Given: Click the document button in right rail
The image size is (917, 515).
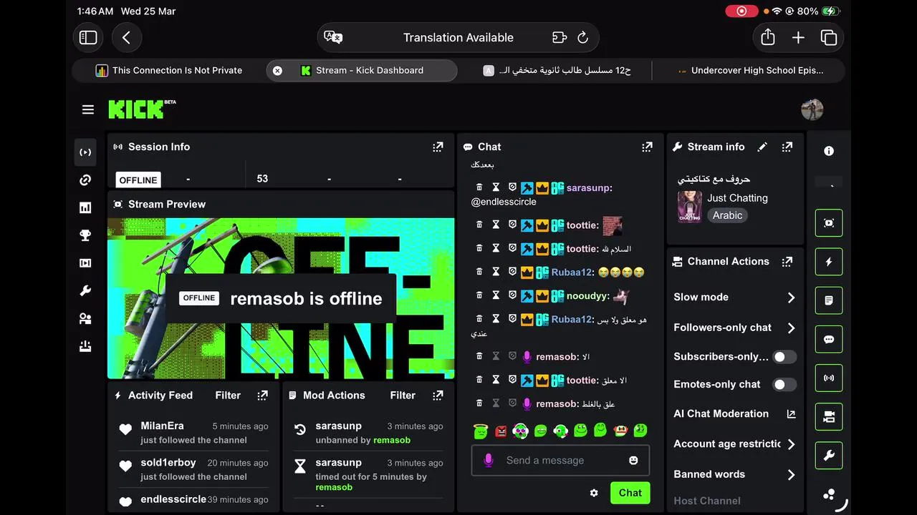Looking at the screenshot, I should tap(829, 300).
